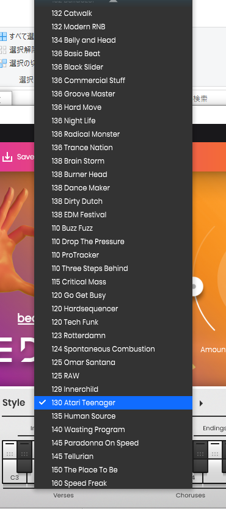Pick 160 Speed Freak style
The width and height of the screenshot is (226, 509).
[114, 483]
